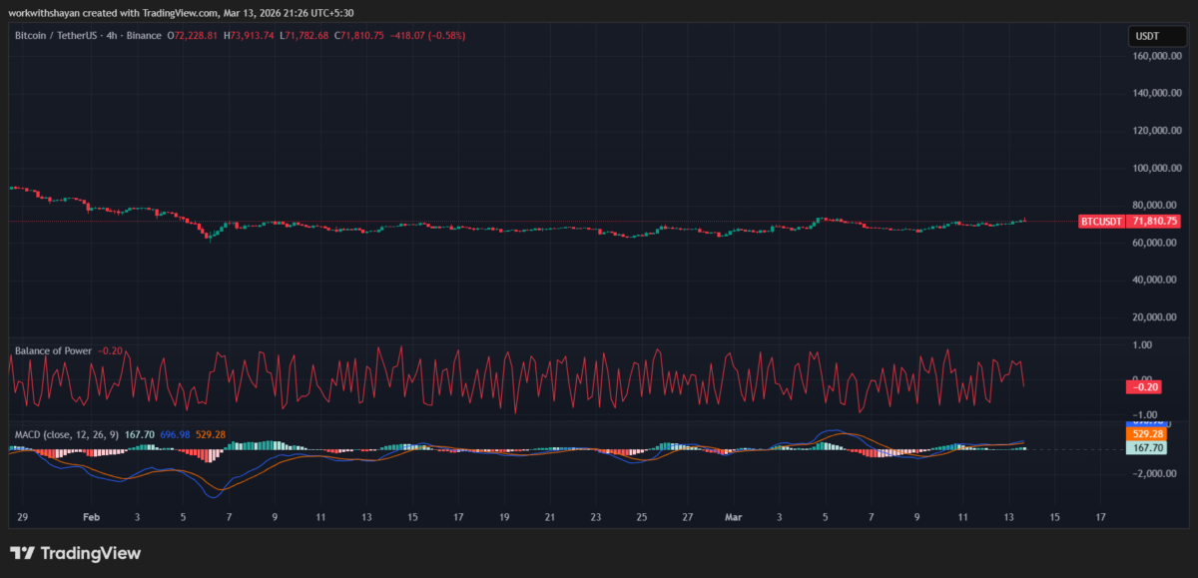Click the orange 529.28 MACD signal badge
1198x578 pixels.
[1144, 434]
